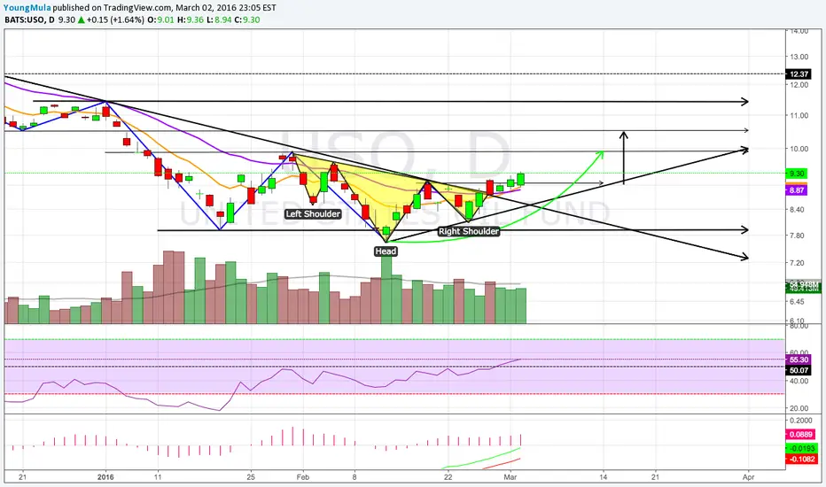Open the YoungMula author profile link
The width and height of the screenshot is (826, 487).
pos(27,8)
